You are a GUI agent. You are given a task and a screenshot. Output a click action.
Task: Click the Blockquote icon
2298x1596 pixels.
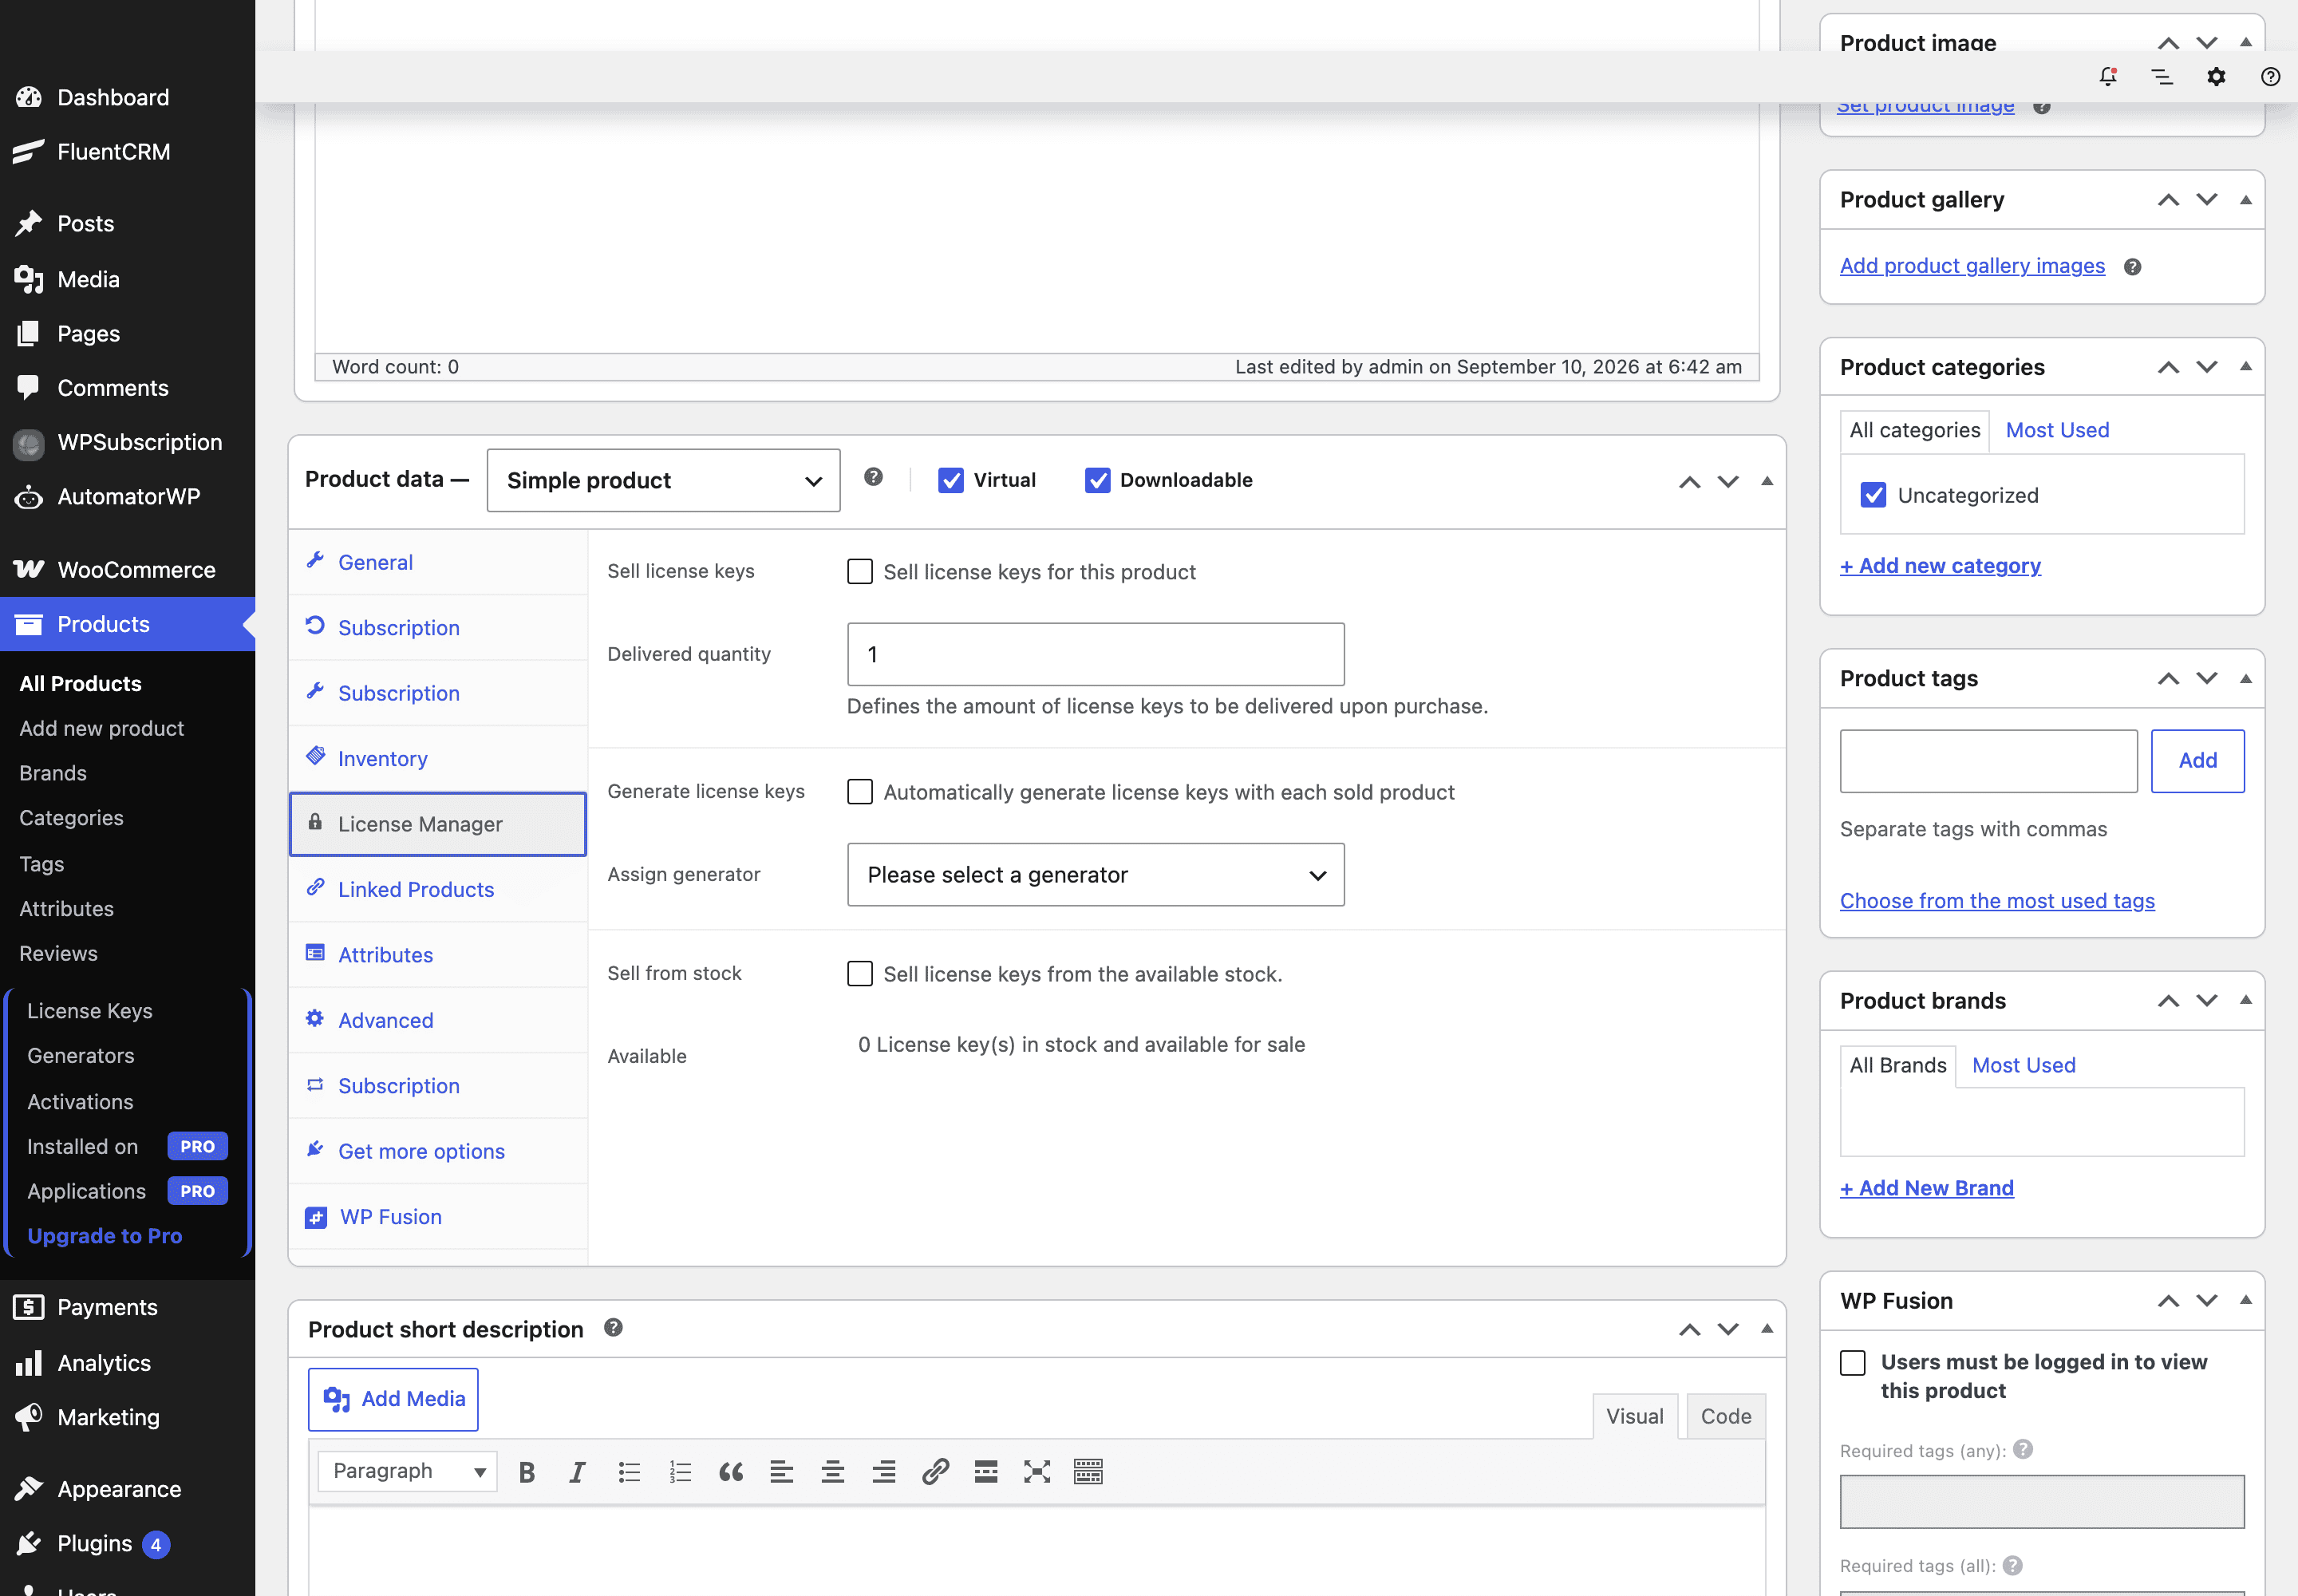tap(731, 1471)
